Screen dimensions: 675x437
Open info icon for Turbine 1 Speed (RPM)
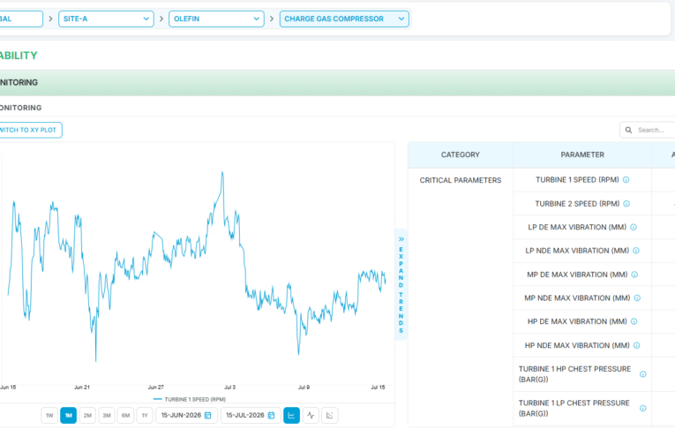(626, 180)
